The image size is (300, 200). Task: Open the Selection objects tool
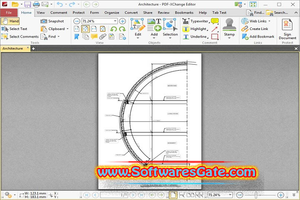click(x=170, y=28)
